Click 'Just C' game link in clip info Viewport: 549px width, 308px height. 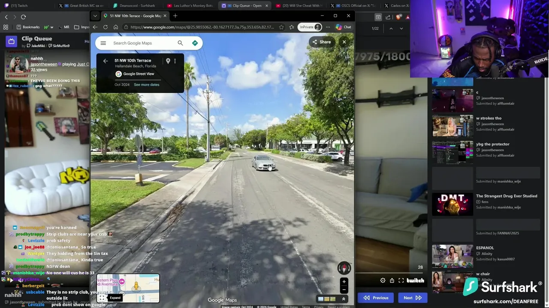pos(83,64)
